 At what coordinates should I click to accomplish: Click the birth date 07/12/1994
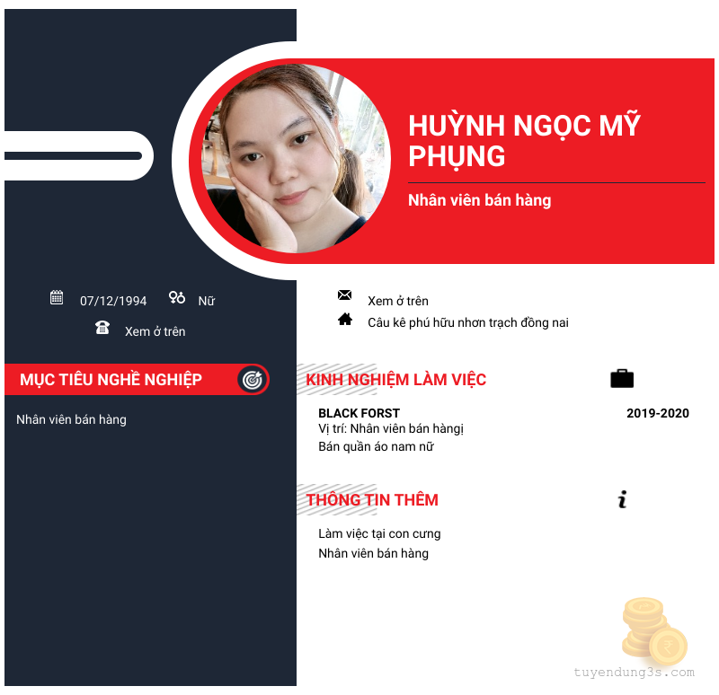pos(113,301)
